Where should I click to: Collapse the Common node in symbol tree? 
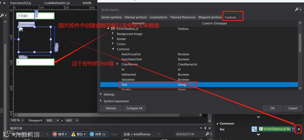(113, 49)
